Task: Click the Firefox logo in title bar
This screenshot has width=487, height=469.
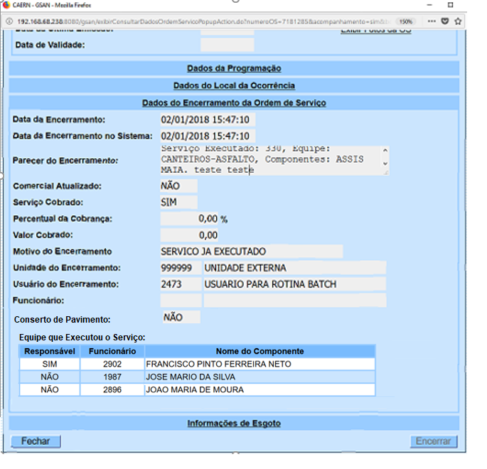Action: point(6,4)
